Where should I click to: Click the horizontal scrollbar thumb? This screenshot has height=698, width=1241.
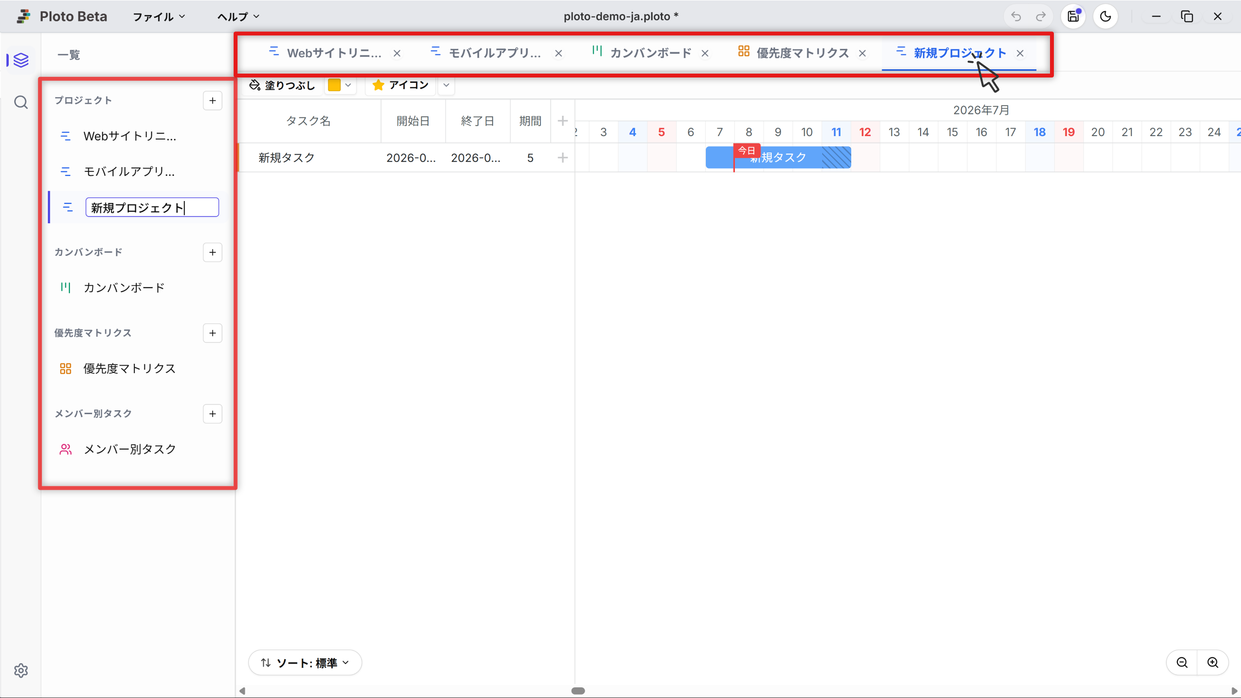point(578,691)
